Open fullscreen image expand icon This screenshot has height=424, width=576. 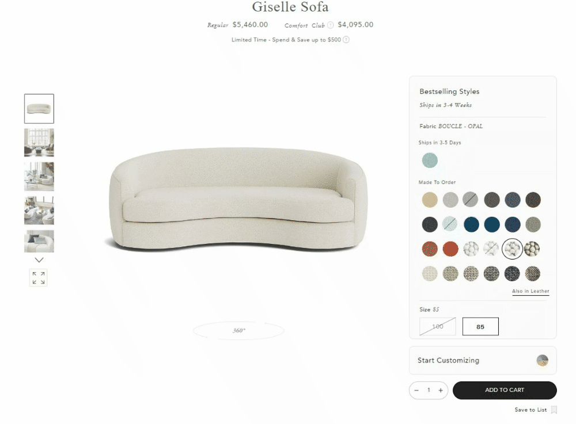[39, 278]
